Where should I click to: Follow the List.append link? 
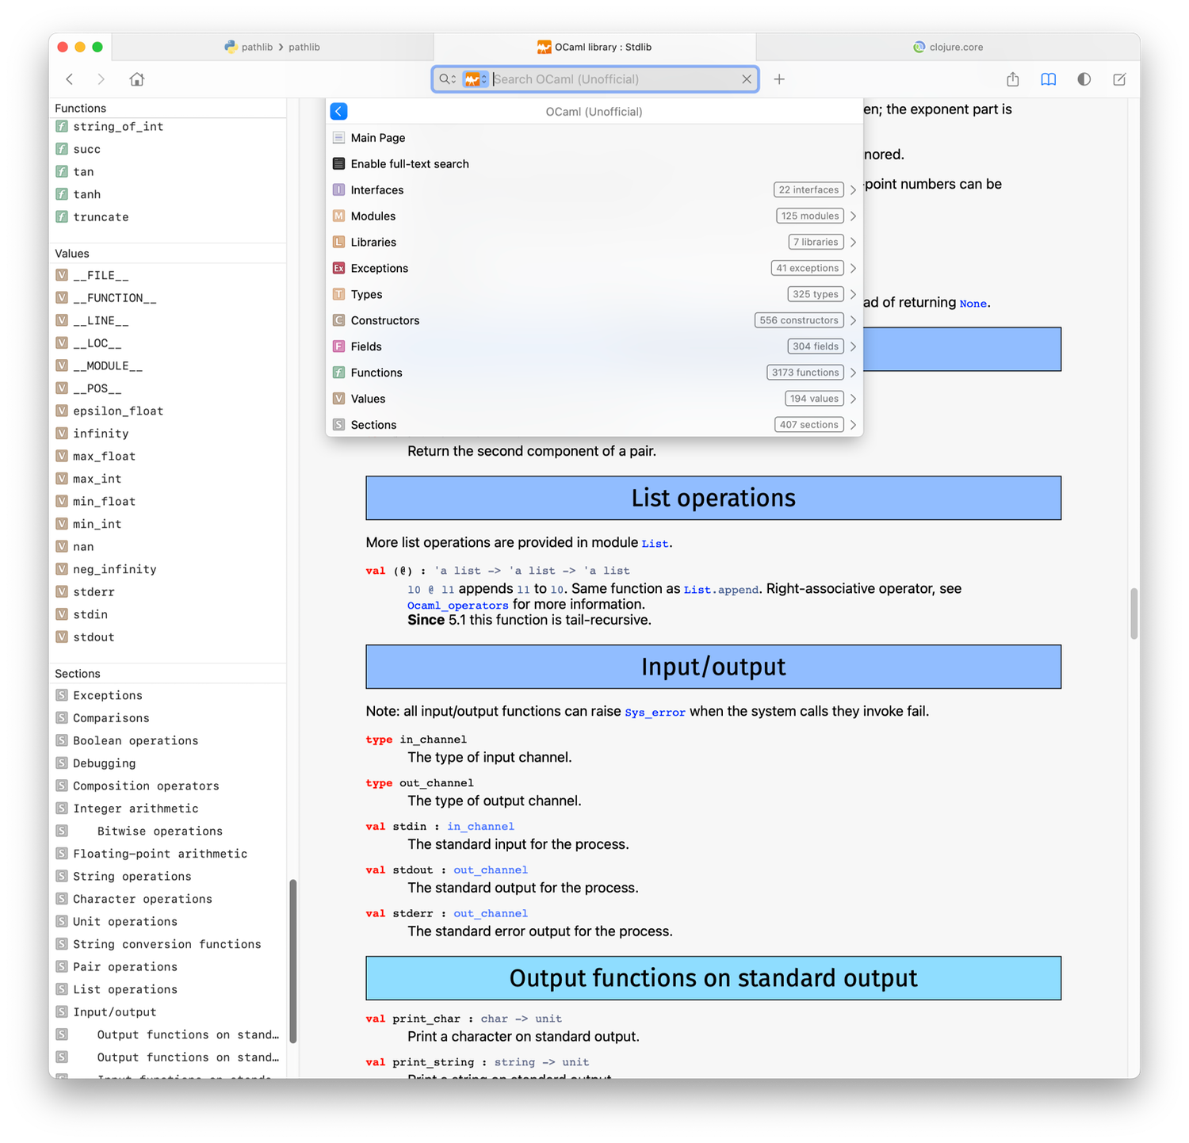click(x=721, y=590)
